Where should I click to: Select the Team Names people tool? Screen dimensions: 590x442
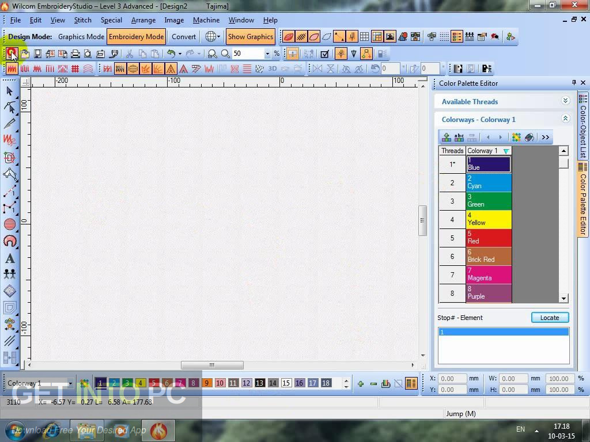[x=10, y=274]
